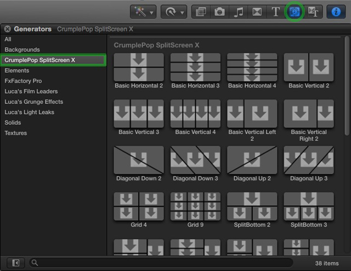The image size is (351, 271).
Task: Select CrumplePop SplitScreen X category
Action: pos(53,60)
